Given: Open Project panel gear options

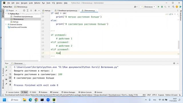Looking at the screenshot, I should coord(35,11).
